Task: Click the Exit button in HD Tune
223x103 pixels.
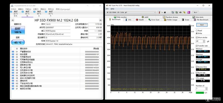Action: pos(196,12)
